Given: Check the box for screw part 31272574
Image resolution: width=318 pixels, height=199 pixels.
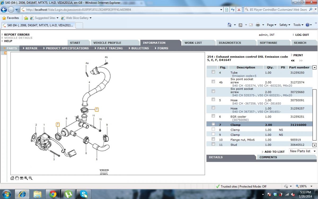Looking at the screenshot, I should click(213, 81).
